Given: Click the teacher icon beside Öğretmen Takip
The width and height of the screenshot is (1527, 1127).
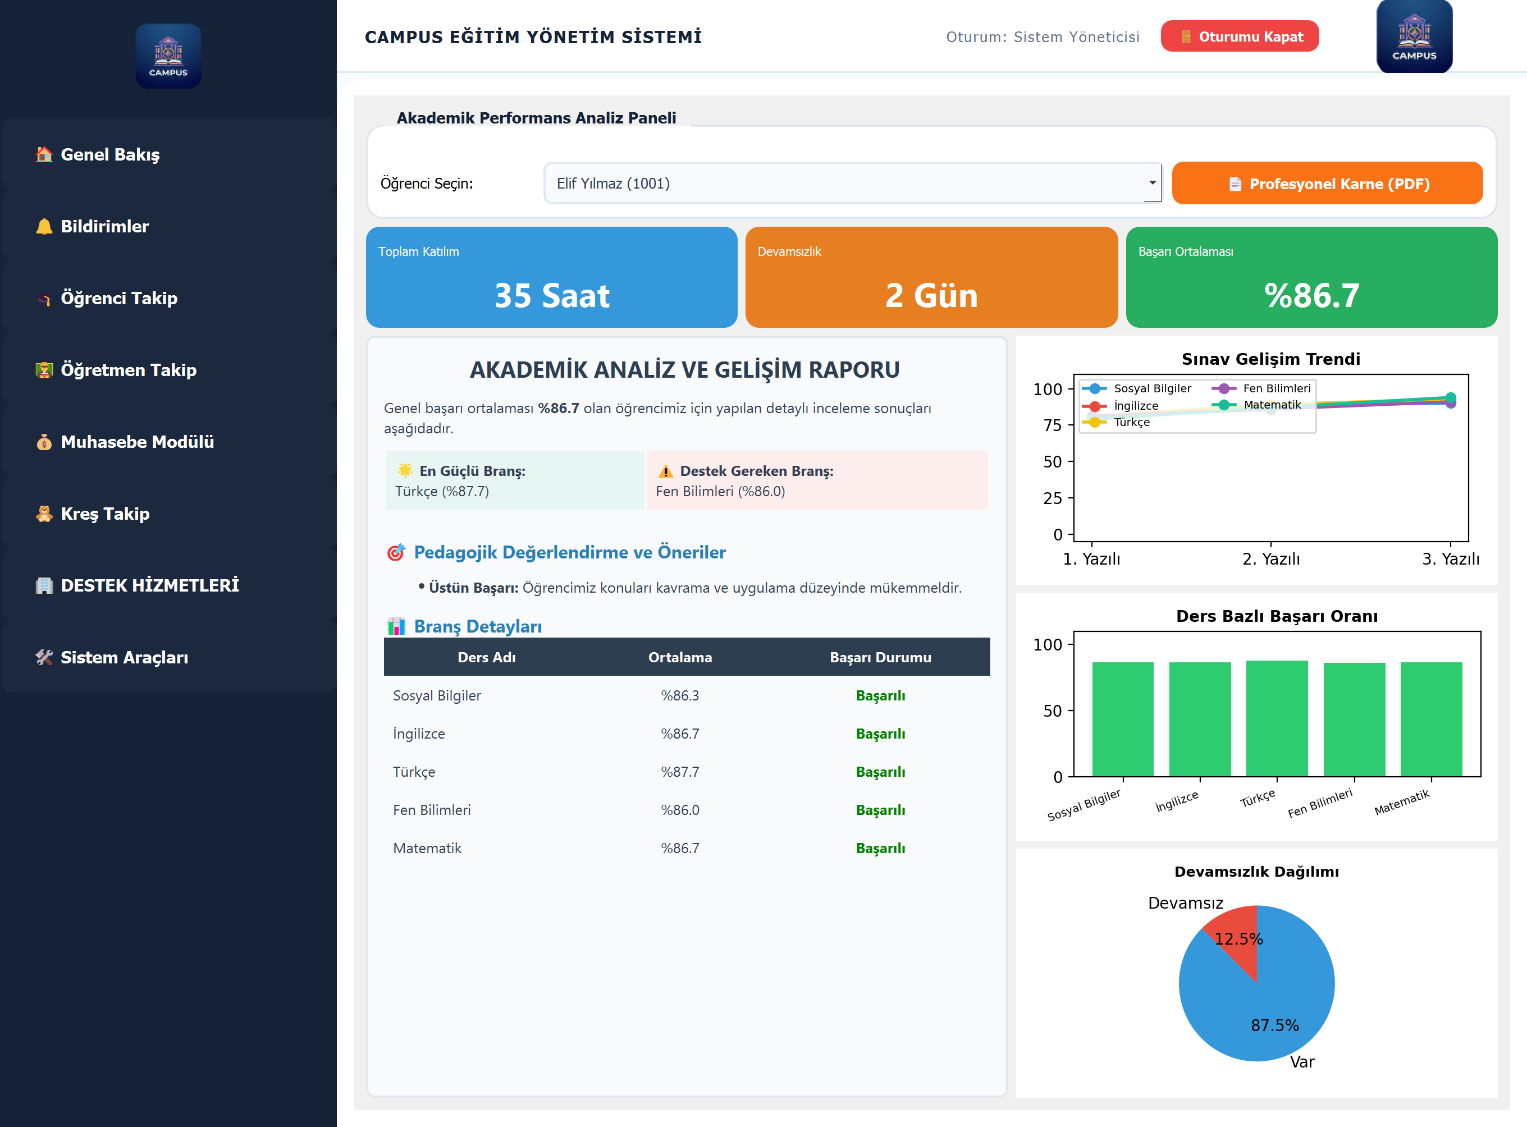Looking at the screenshot, I should 44,370.
